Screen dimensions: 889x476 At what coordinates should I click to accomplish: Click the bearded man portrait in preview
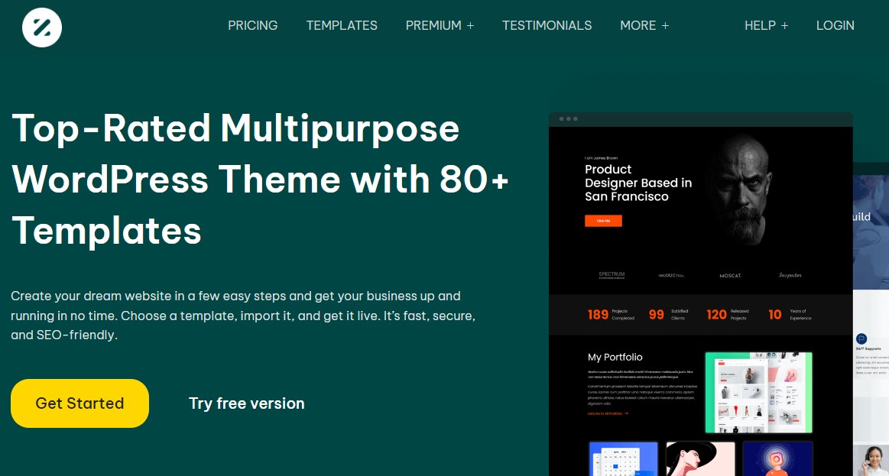click(x=741, y=189)
